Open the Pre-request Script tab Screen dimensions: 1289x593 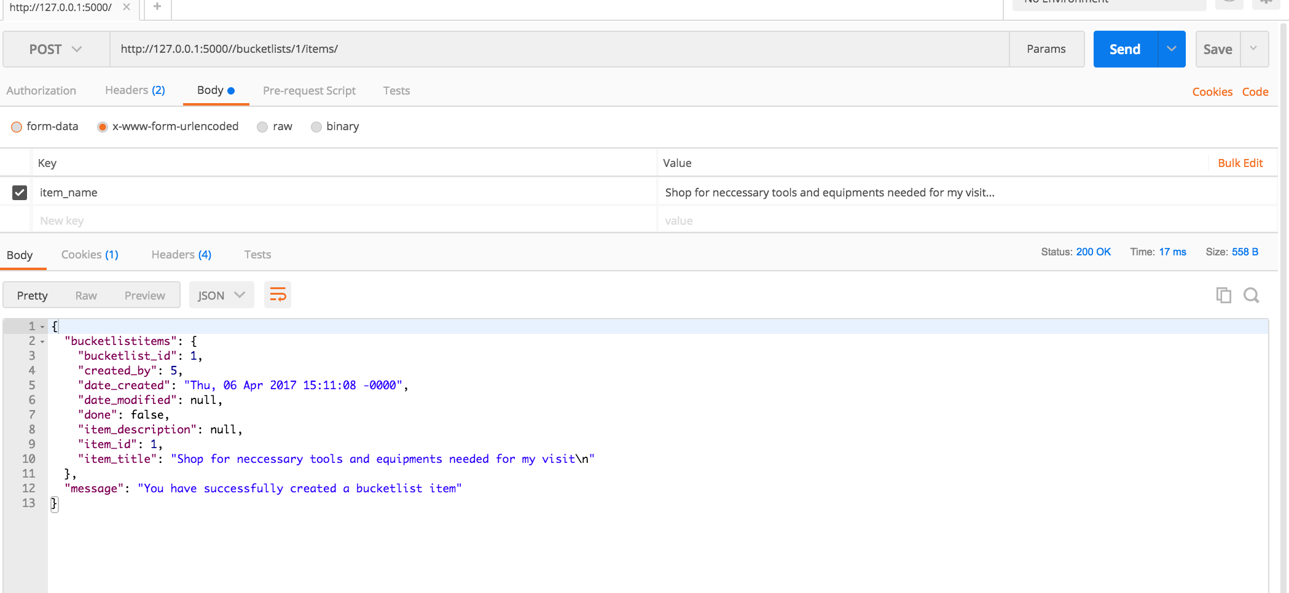(x=309, y=90)
